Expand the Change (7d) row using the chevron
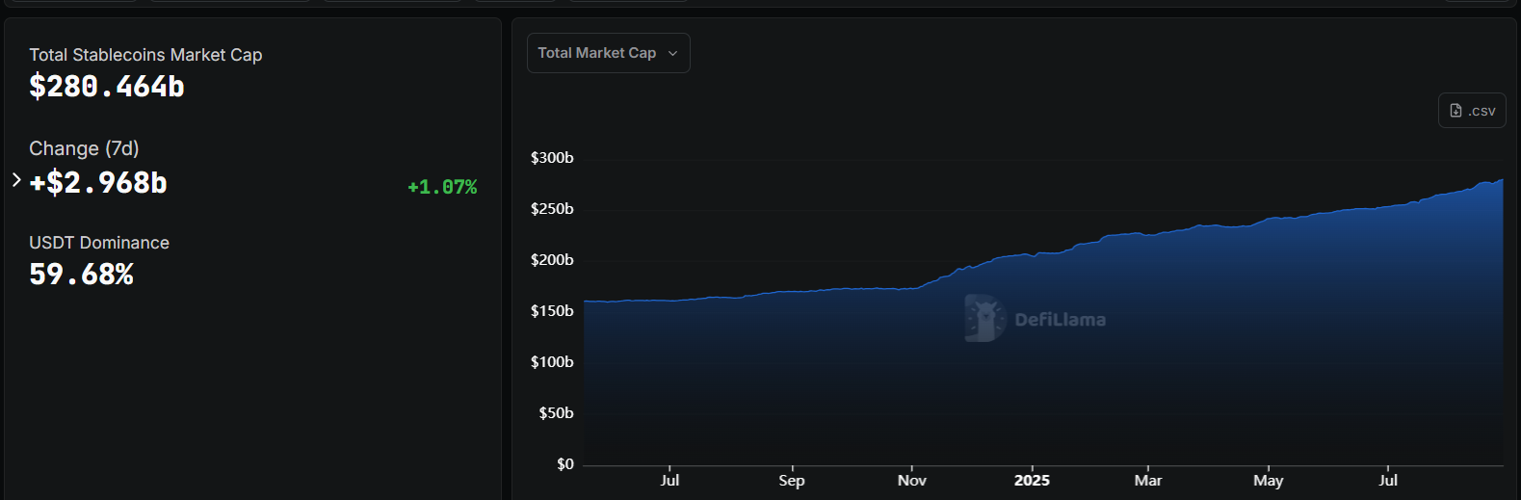Image resolution: width=1521 pixels, height=500 pixels. (x=16, y=180)
